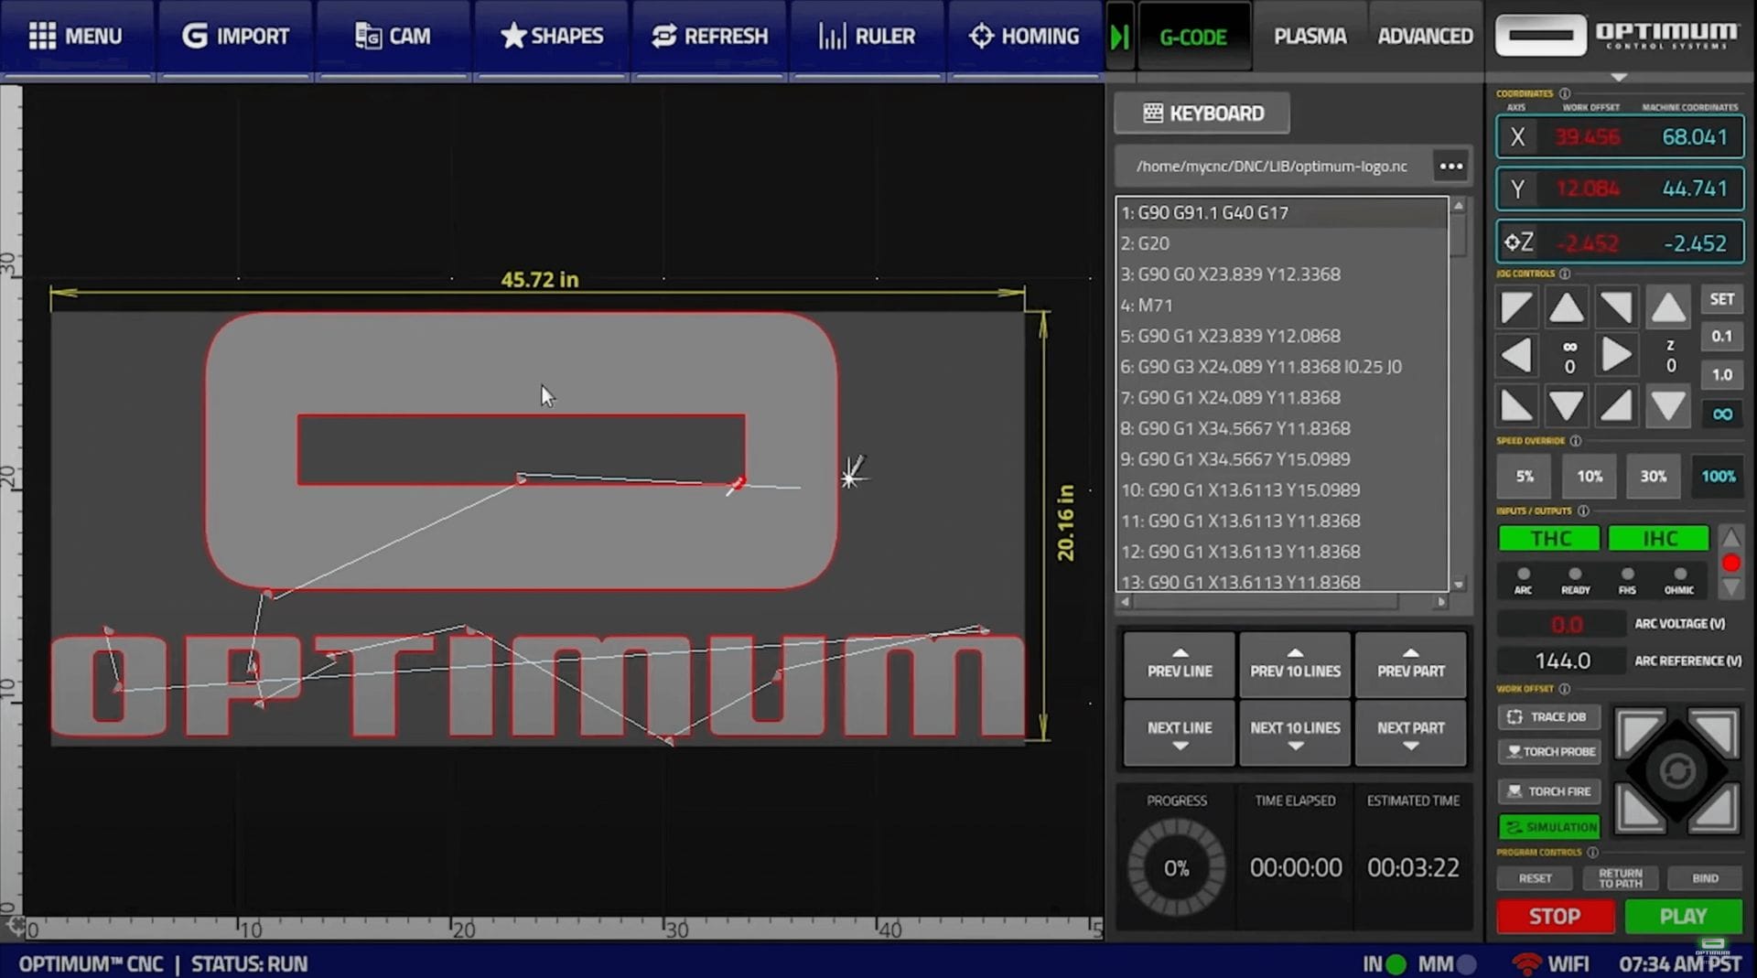The image size is (1757, 978).
Task: Collapse the coordinates panel chevron
Action: pyautogui.click(x=1620, y=78)
